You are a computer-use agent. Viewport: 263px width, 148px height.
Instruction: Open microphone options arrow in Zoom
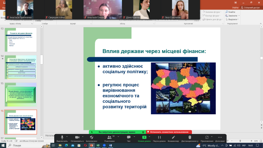(67, 137)
